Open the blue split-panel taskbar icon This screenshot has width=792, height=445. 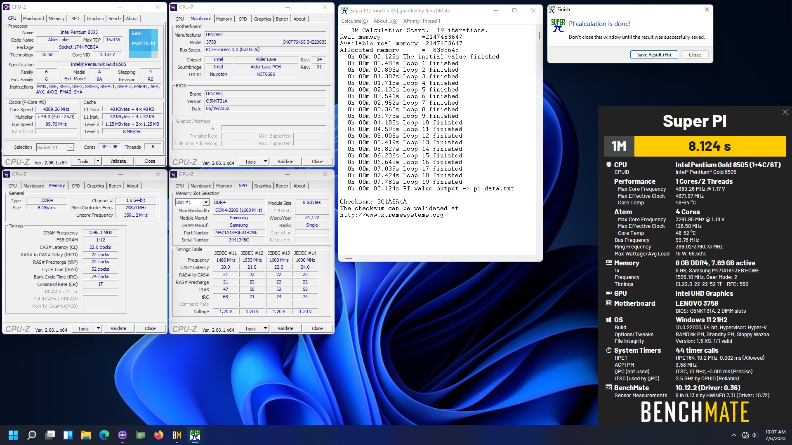(68, 435)
